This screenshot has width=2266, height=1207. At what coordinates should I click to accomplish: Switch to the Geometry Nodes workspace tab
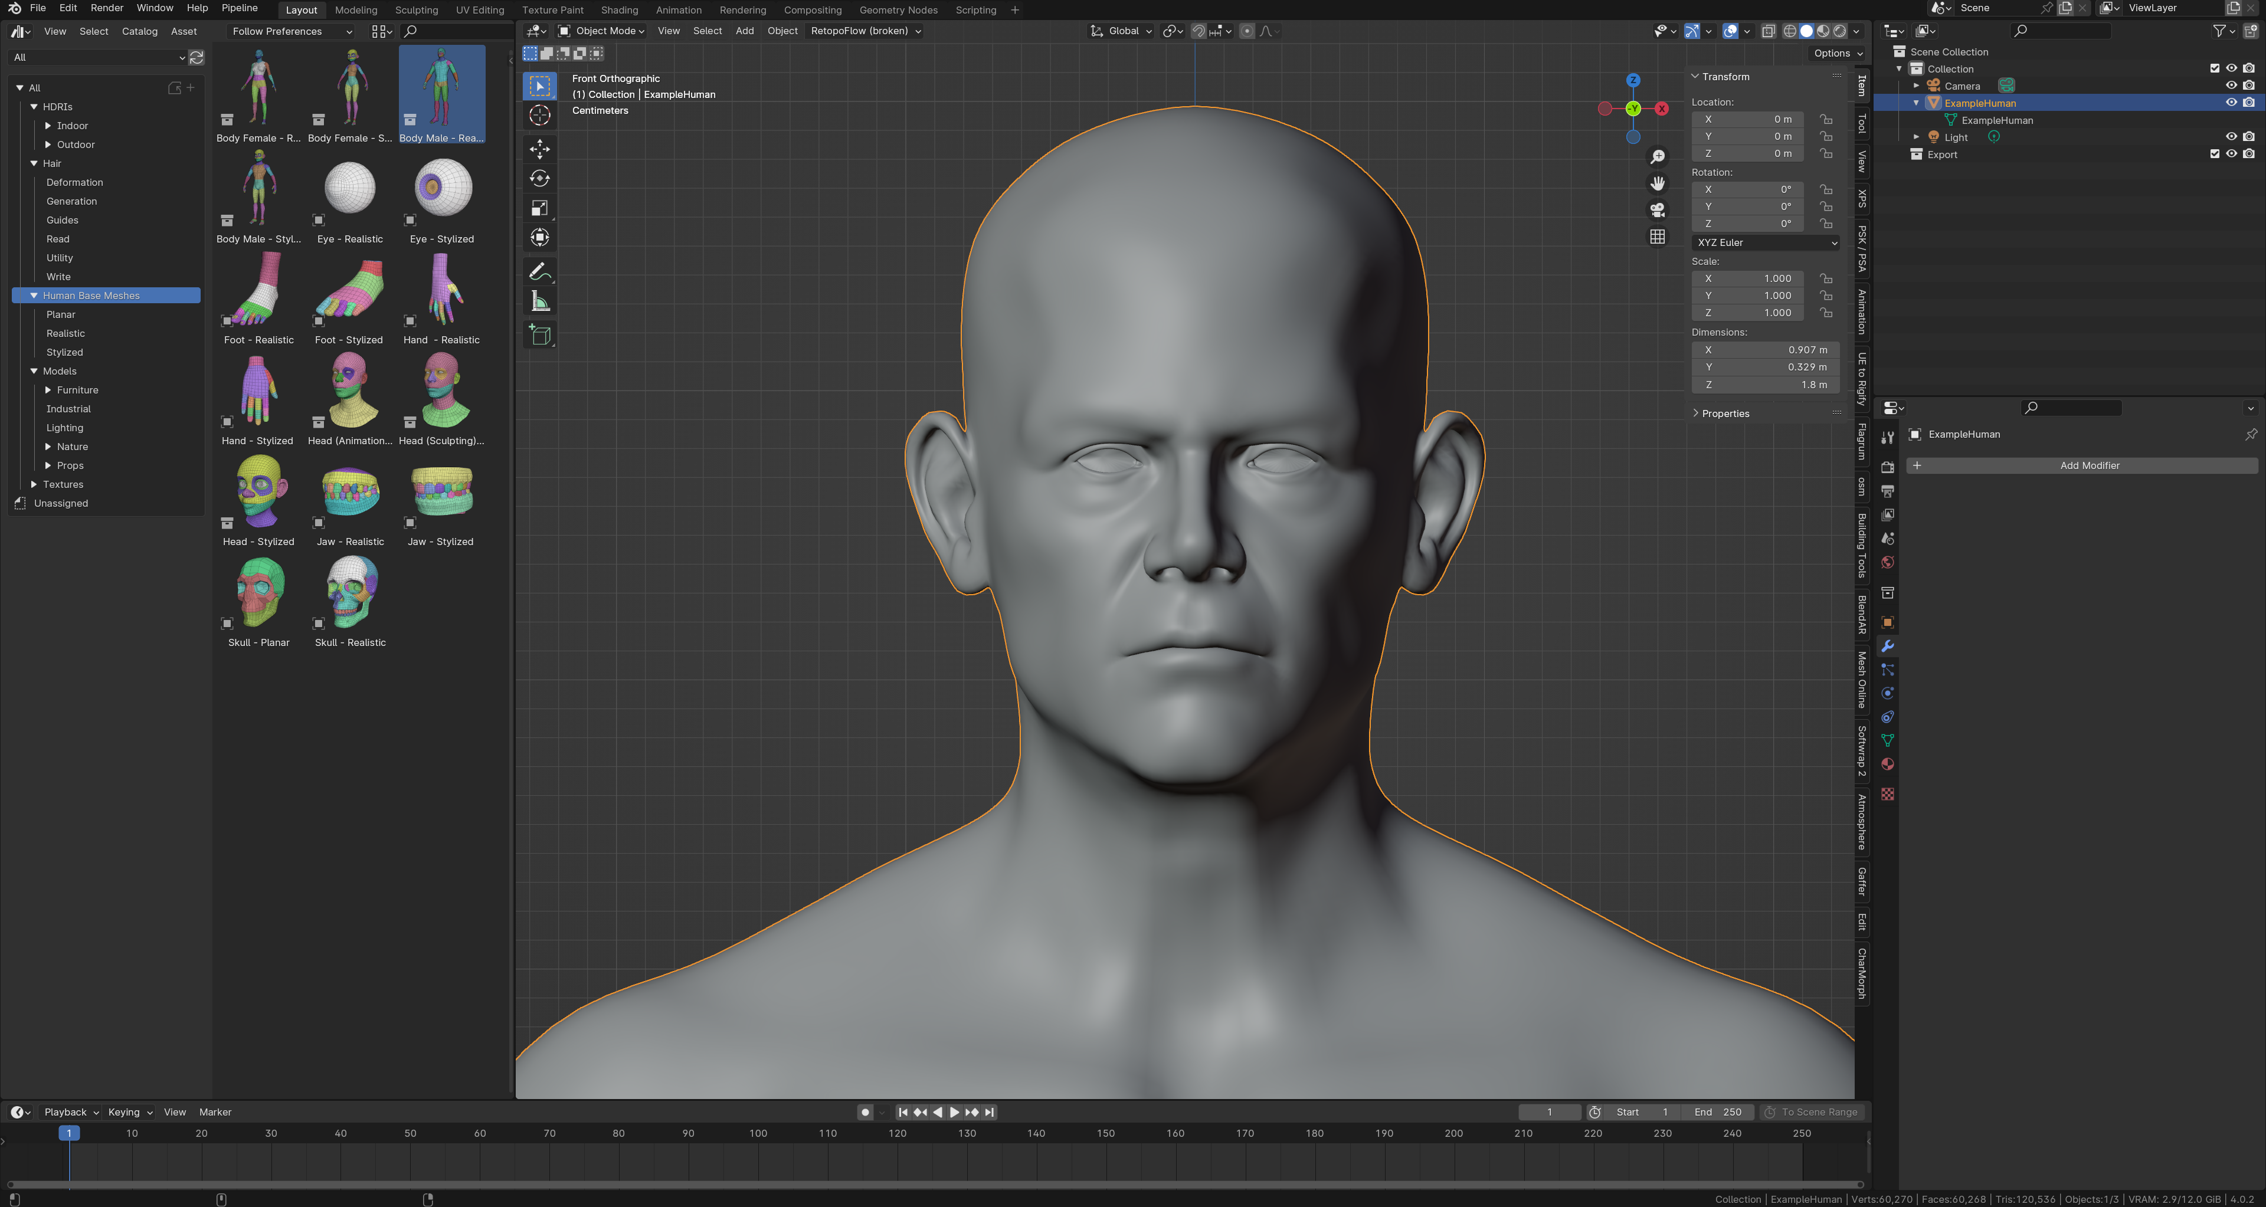coord(898,11)
